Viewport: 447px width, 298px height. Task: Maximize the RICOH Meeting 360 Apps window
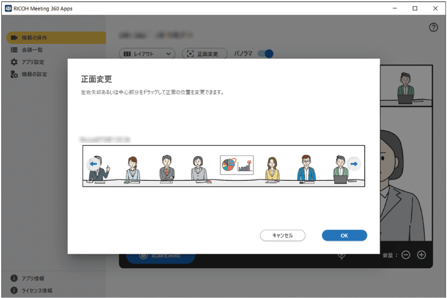point(415,8)
